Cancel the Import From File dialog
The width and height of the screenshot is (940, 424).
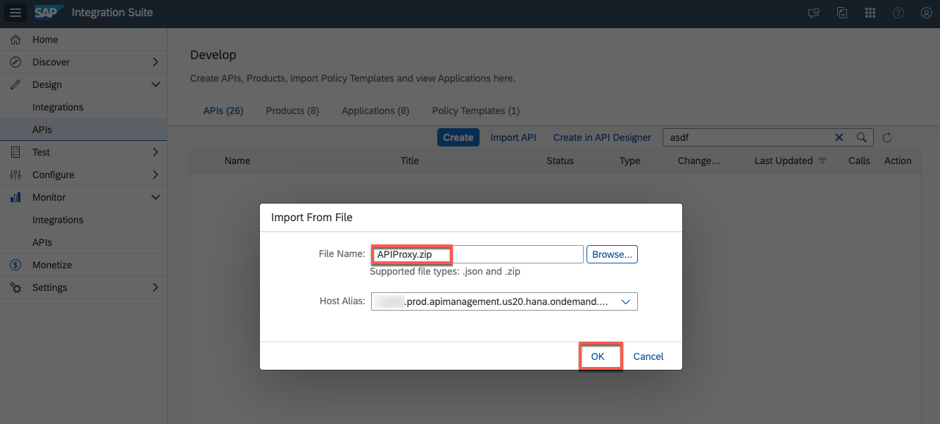648,356
